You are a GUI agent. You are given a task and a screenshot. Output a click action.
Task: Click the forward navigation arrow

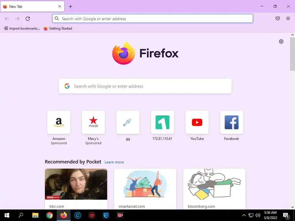point(17,19)
